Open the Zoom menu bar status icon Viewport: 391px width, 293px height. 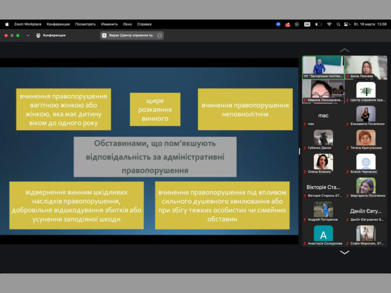(278, 24)
